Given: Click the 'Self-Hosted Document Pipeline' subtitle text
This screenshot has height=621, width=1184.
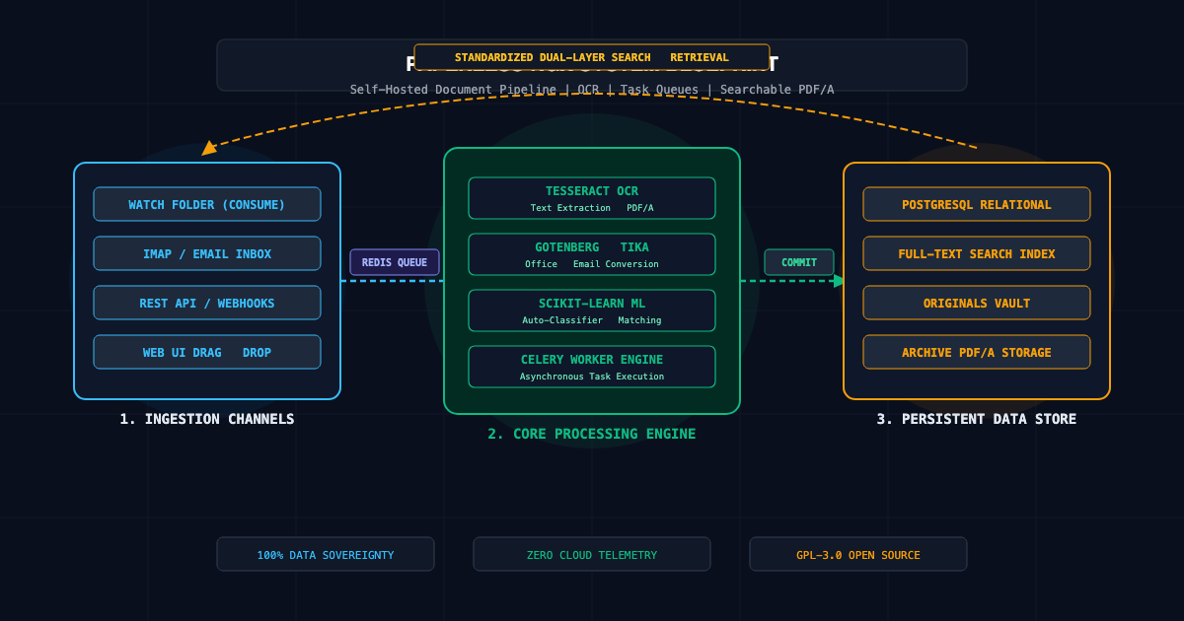Looking at the screenshot, I should pyautogui.click(x=453, y=90).
